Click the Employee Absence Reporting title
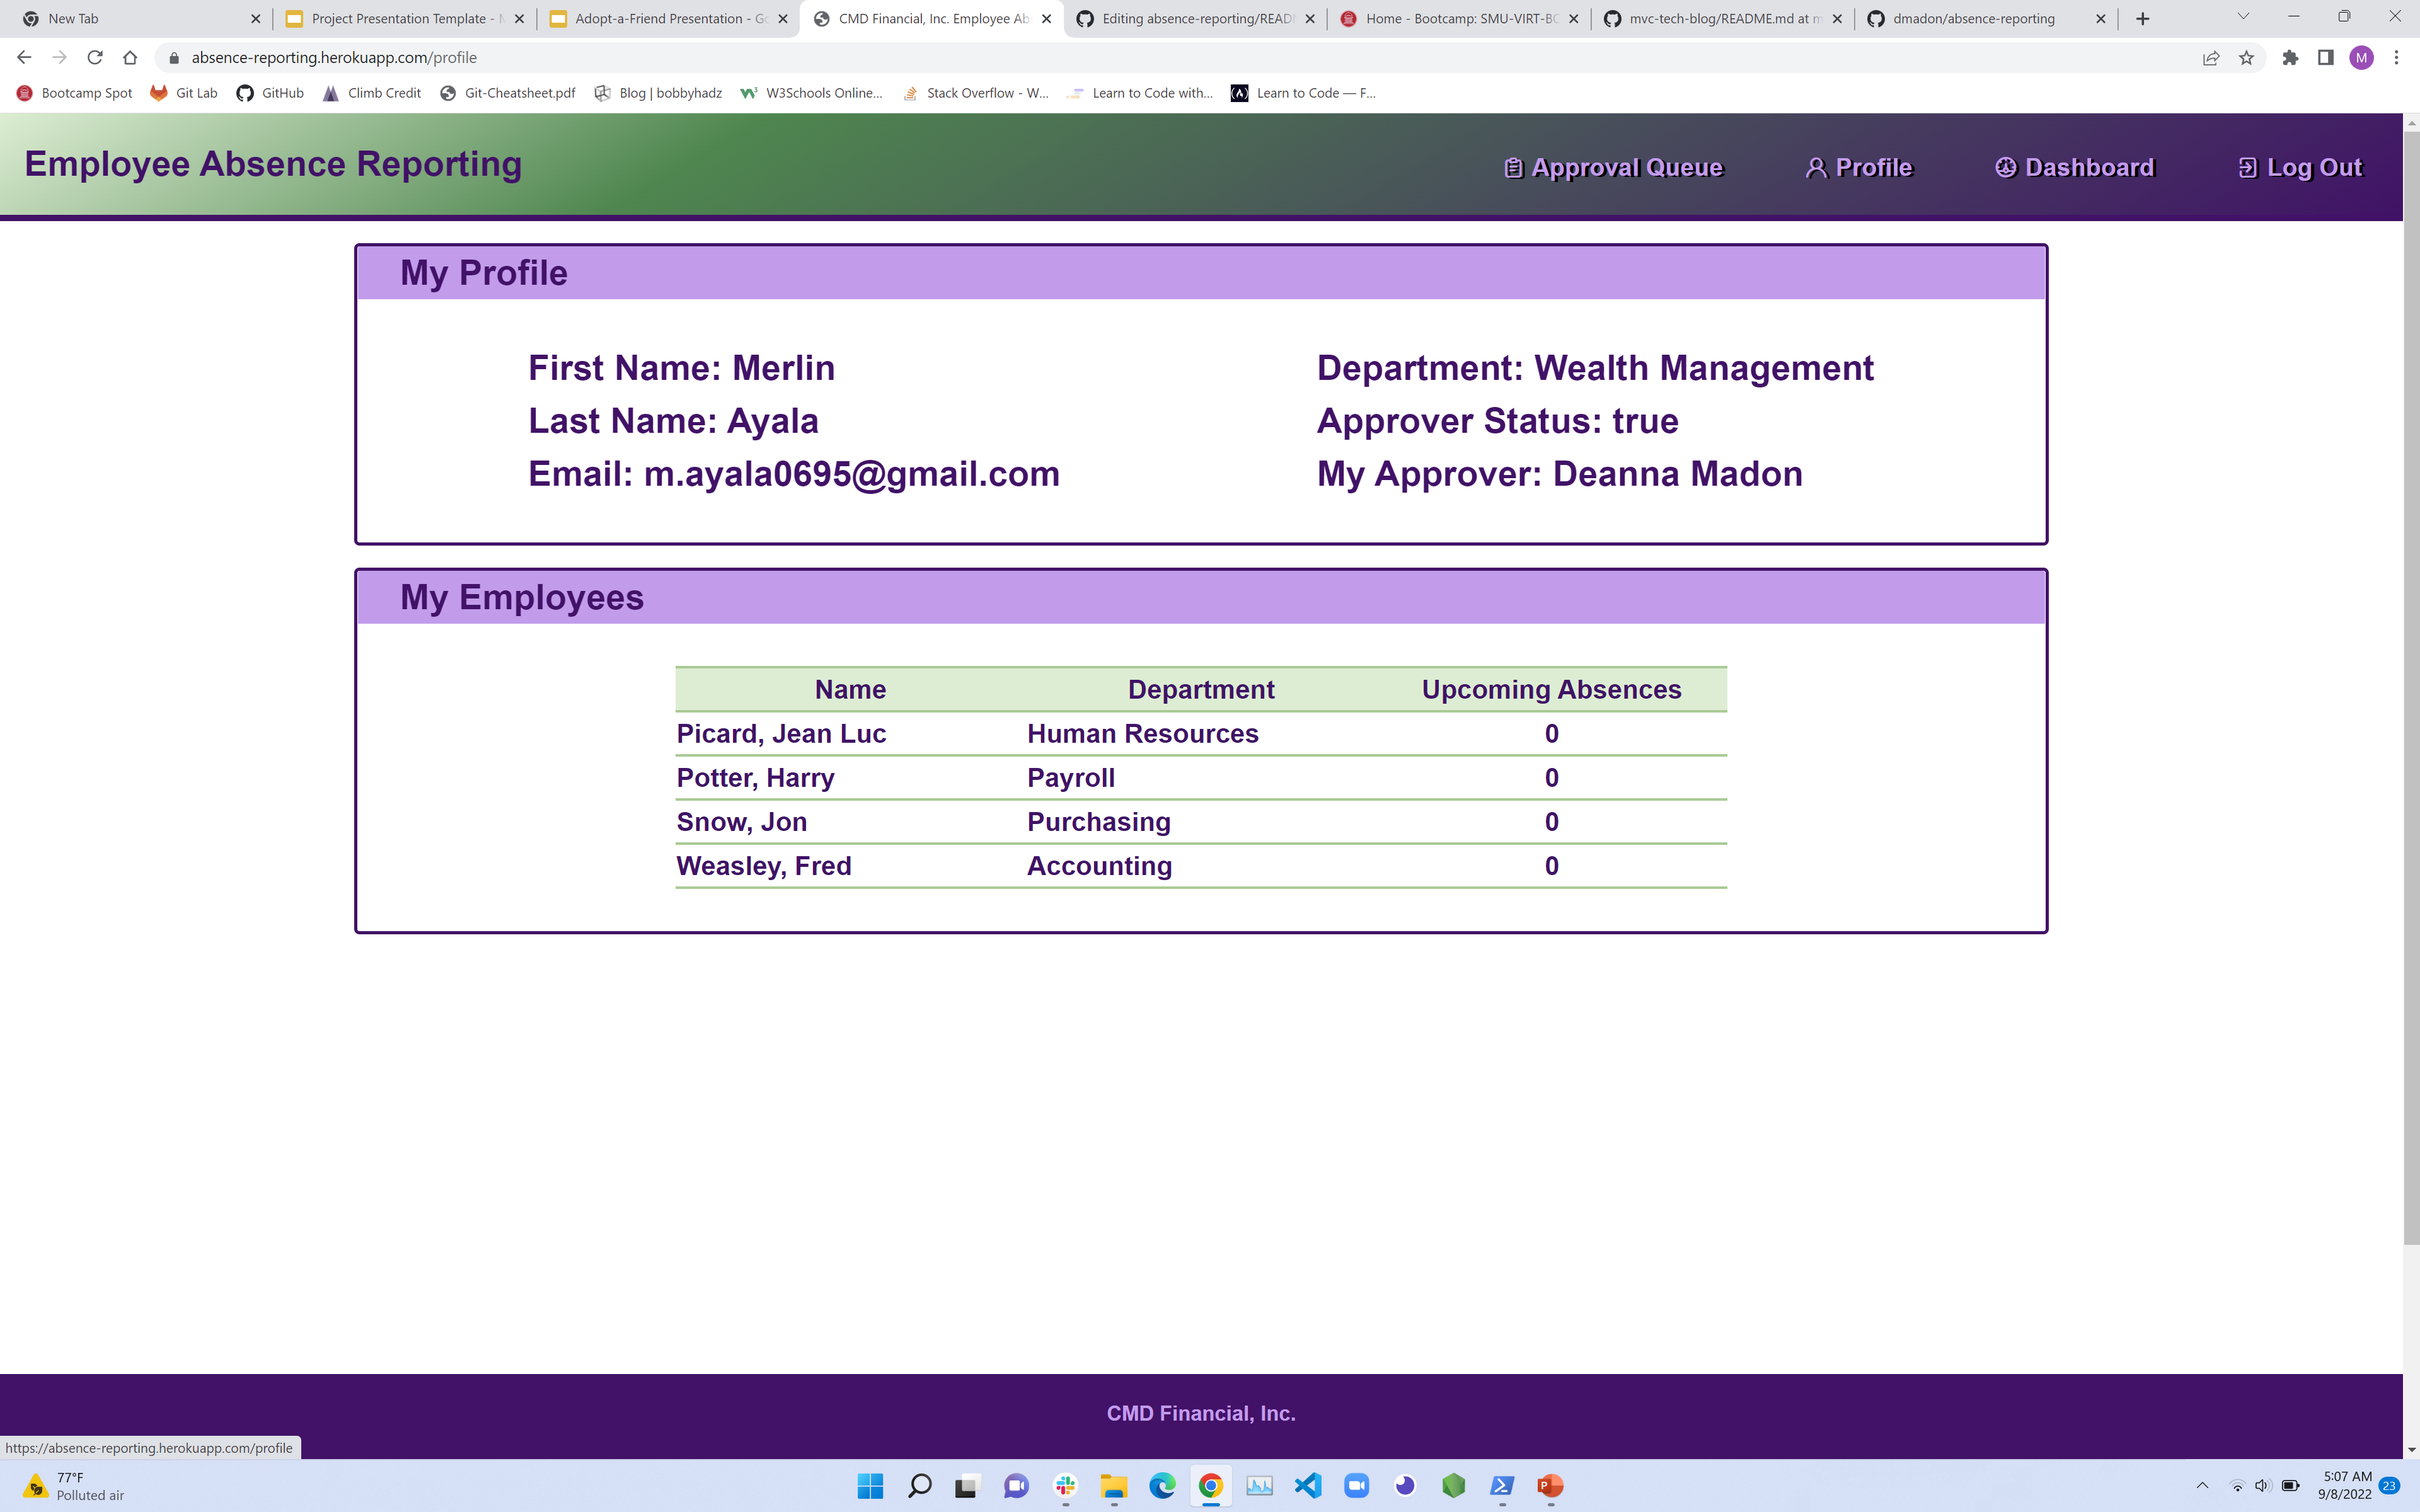 (273, 164)
